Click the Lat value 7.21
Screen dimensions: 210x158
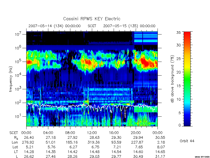[x=118, y=147]
